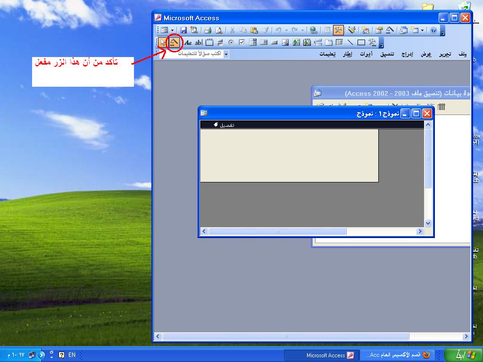This screenshot has width=483, height=362.
Task: Select the Option Button tool
Action: click(231, 42)
